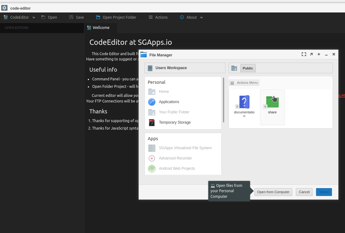Click the Save floppy disk icon
This screenshot has width=345, height=233.
(x=71, y=17)
